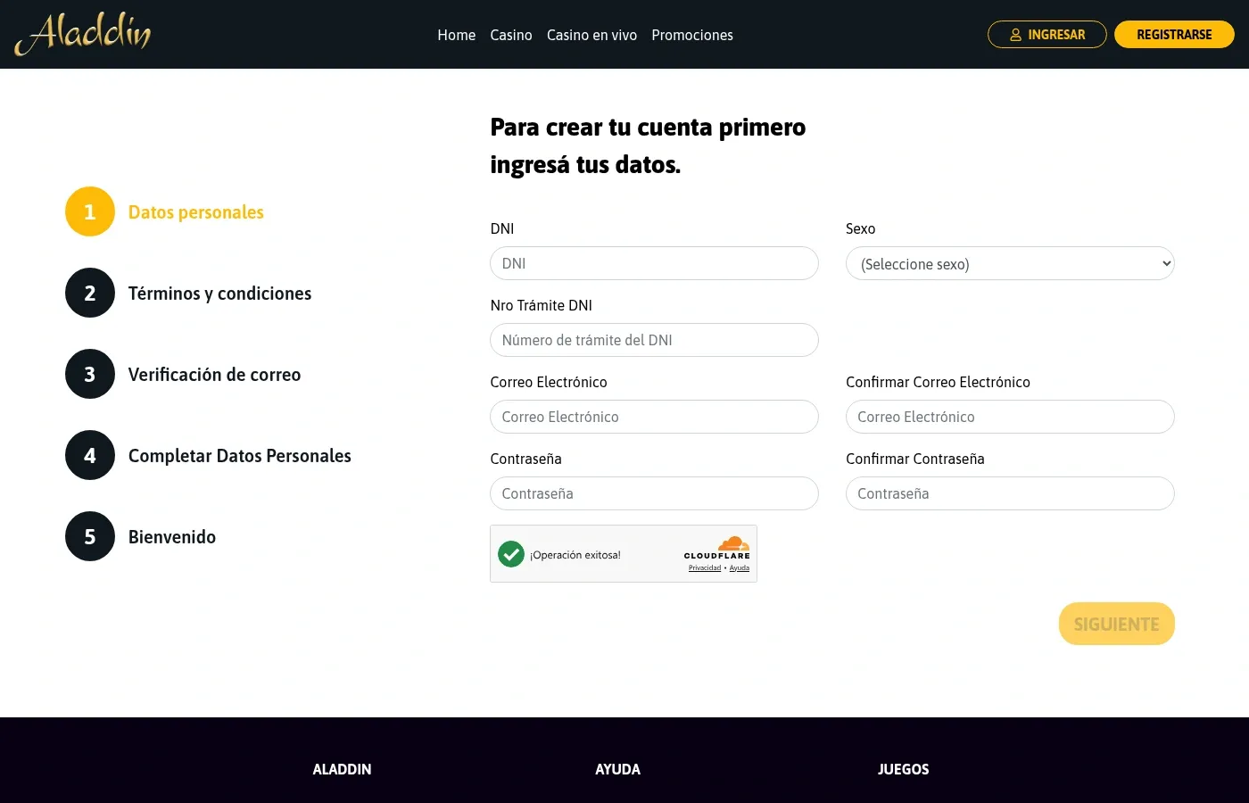
Task: Focus the DNI input field
Action: pyautogui.click(x=654, y=263)
